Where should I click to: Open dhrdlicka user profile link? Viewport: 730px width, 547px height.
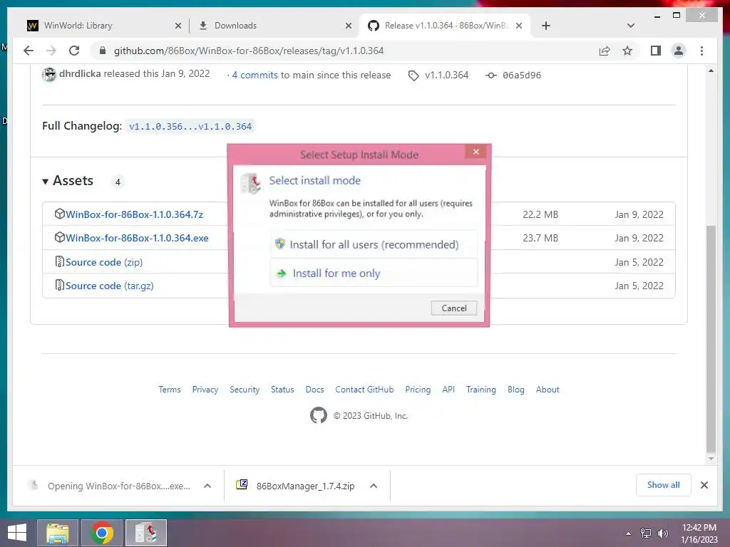(80, 74)
